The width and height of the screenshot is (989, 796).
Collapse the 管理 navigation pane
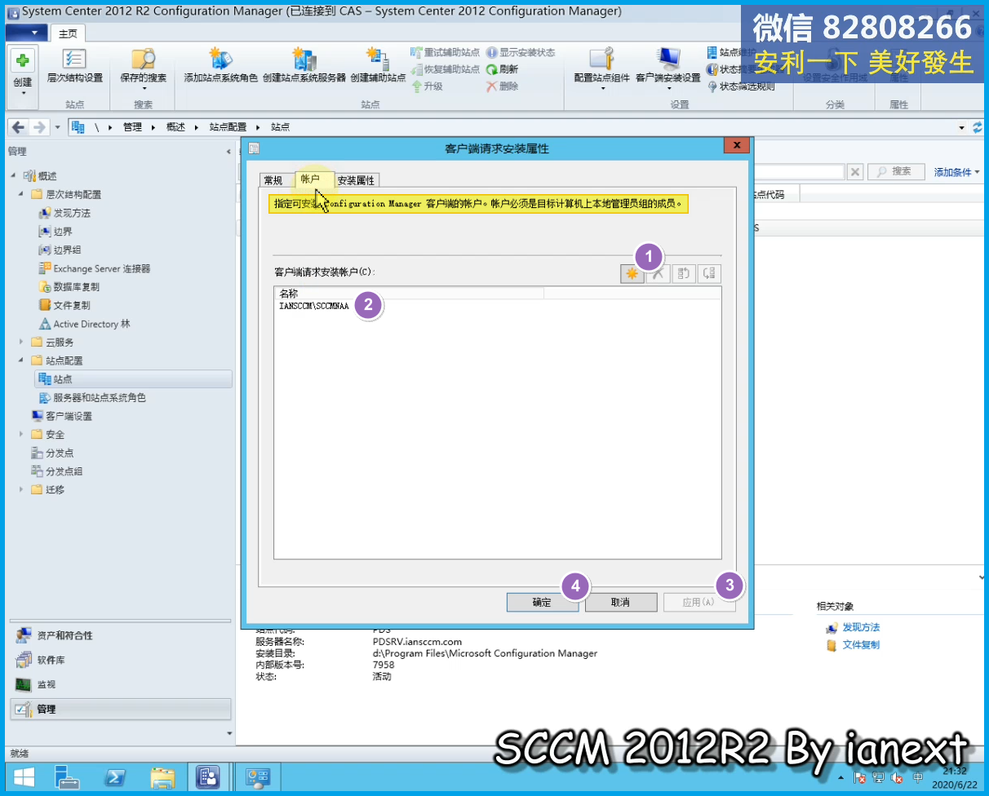228,152
